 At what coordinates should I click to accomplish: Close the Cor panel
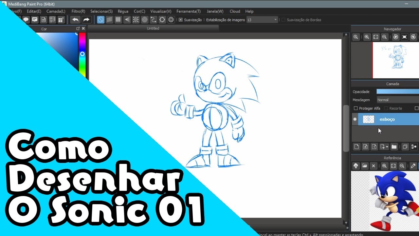[x=83, y=29]
